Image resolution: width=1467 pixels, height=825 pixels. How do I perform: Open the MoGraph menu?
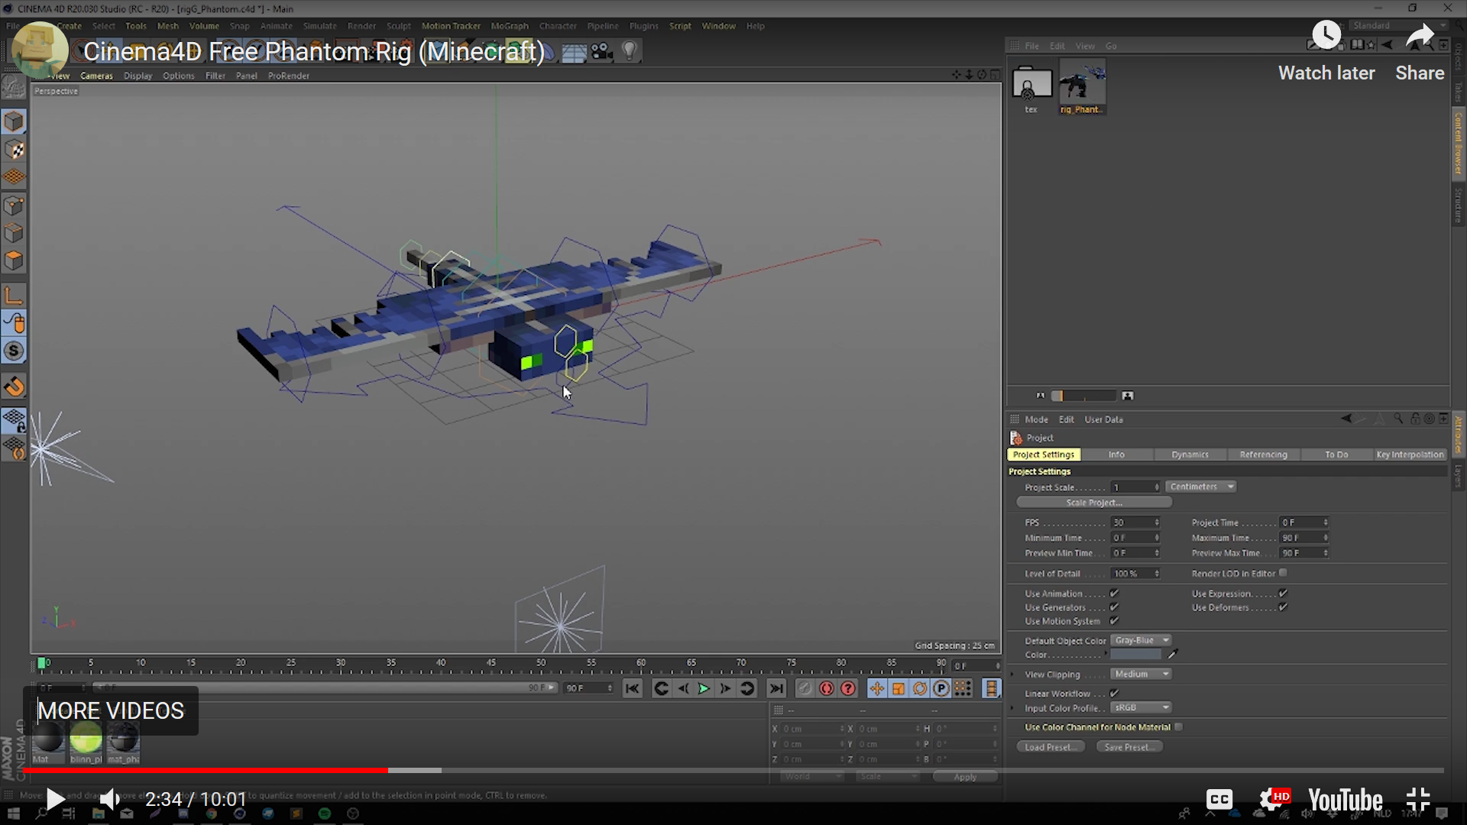pos(509,26)
